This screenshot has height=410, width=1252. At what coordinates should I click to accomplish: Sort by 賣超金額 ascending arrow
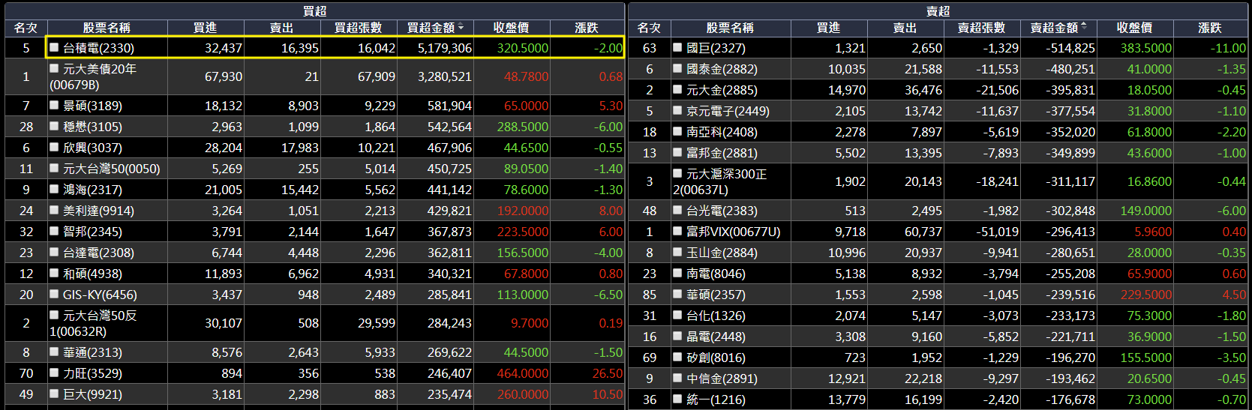coord(1084,28)
